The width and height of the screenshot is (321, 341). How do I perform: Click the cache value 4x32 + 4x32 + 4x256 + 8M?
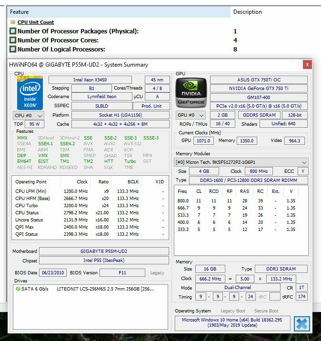(120, 124)
